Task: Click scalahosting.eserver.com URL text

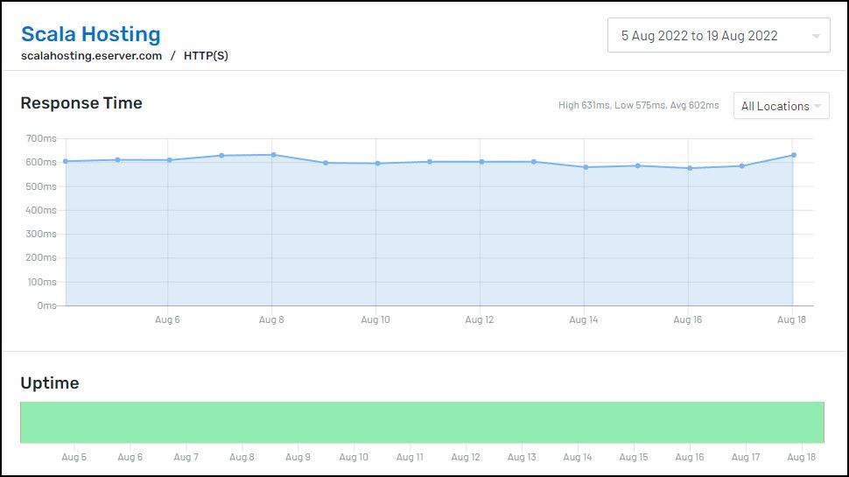Action: 92,56
